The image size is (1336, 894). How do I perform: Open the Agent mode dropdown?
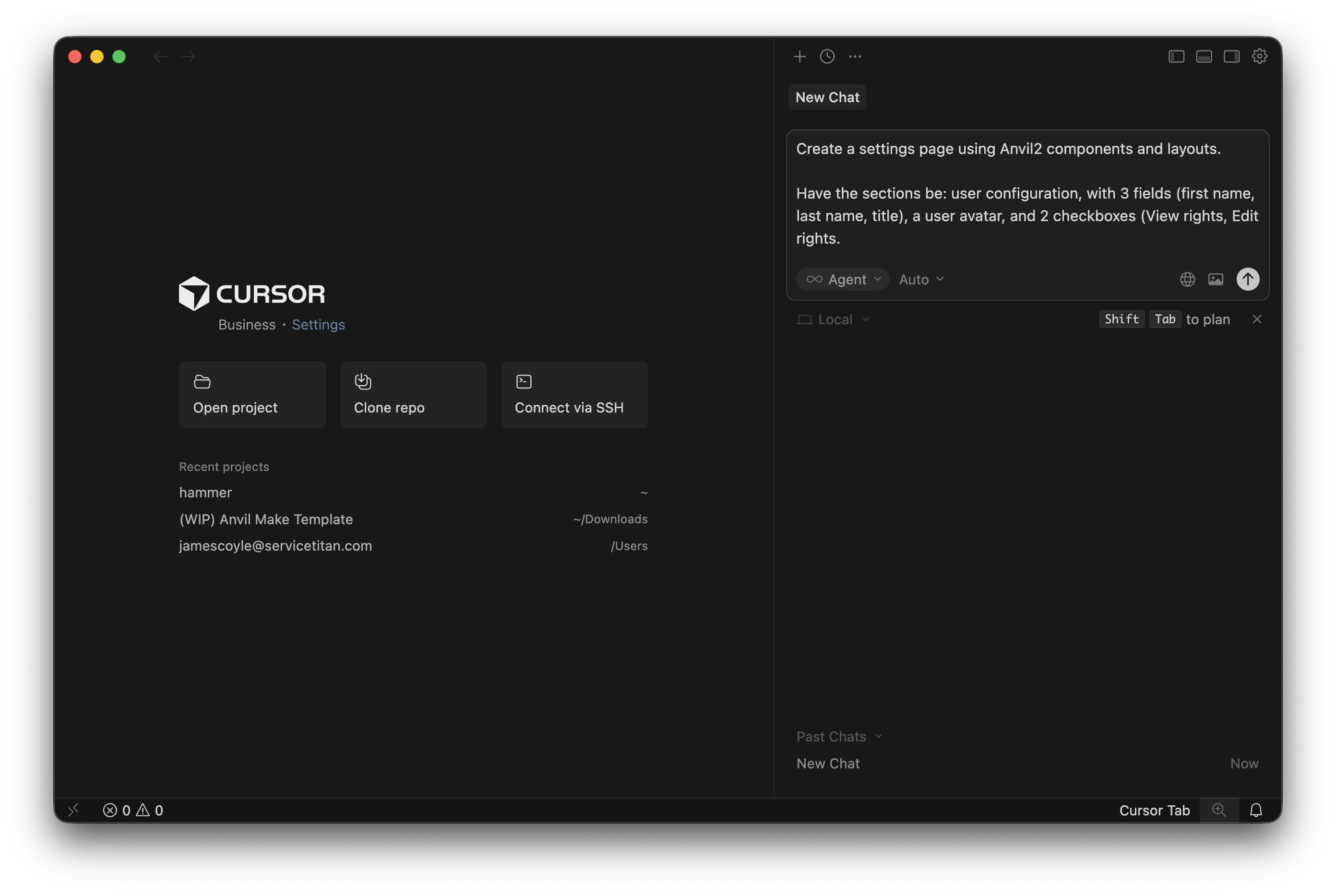point(843,279)
